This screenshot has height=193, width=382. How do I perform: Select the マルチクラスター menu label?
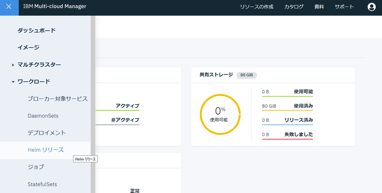tap(39, 64)
